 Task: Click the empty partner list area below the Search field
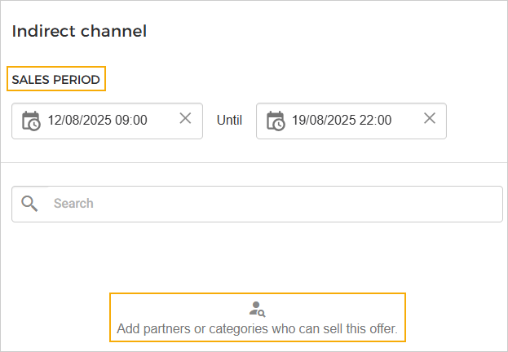click(254, 257)
